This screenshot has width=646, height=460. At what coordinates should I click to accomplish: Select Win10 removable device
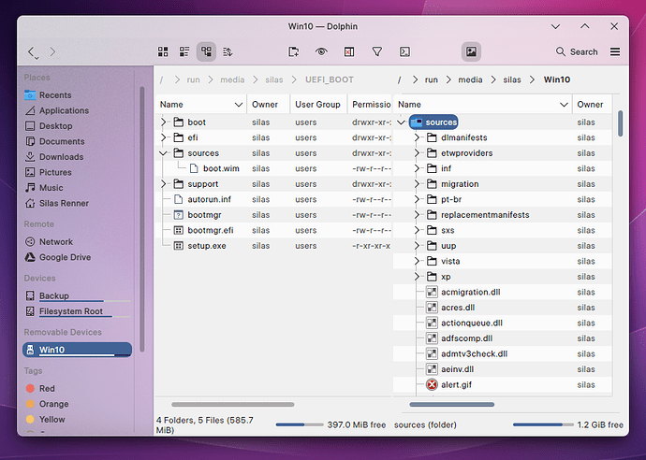pos(78,350)
